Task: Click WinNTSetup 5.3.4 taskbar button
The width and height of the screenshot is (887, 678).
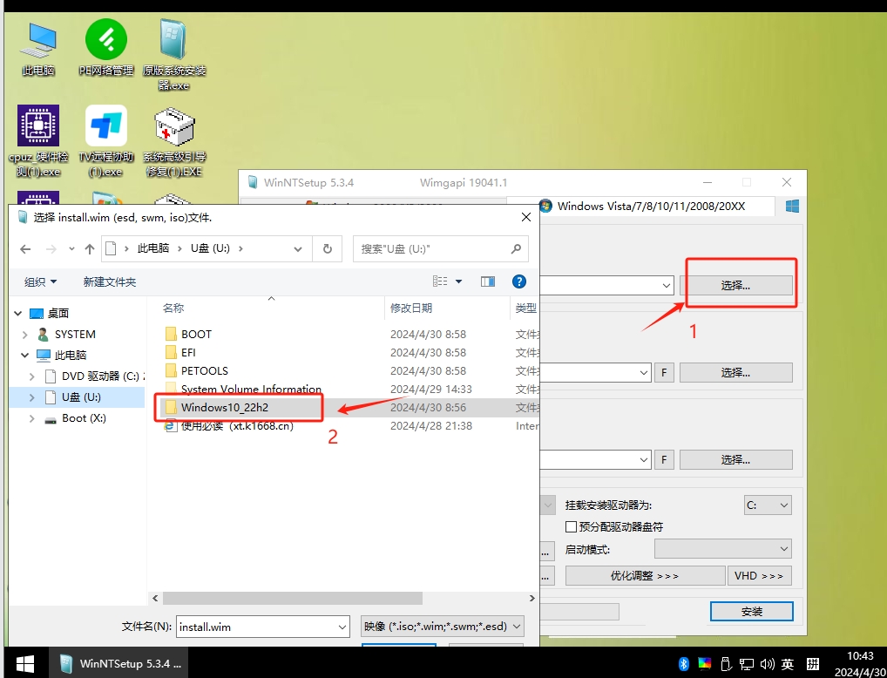Action: pyautogui.click(x=118, y=663)
